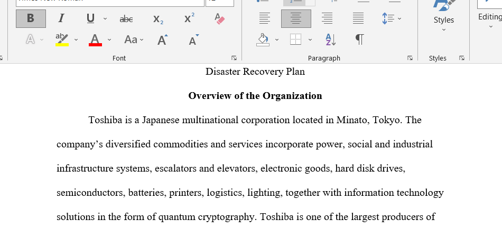502x229 pixels.
Task: Click the word semiconductors
Action: coord(91,193)
